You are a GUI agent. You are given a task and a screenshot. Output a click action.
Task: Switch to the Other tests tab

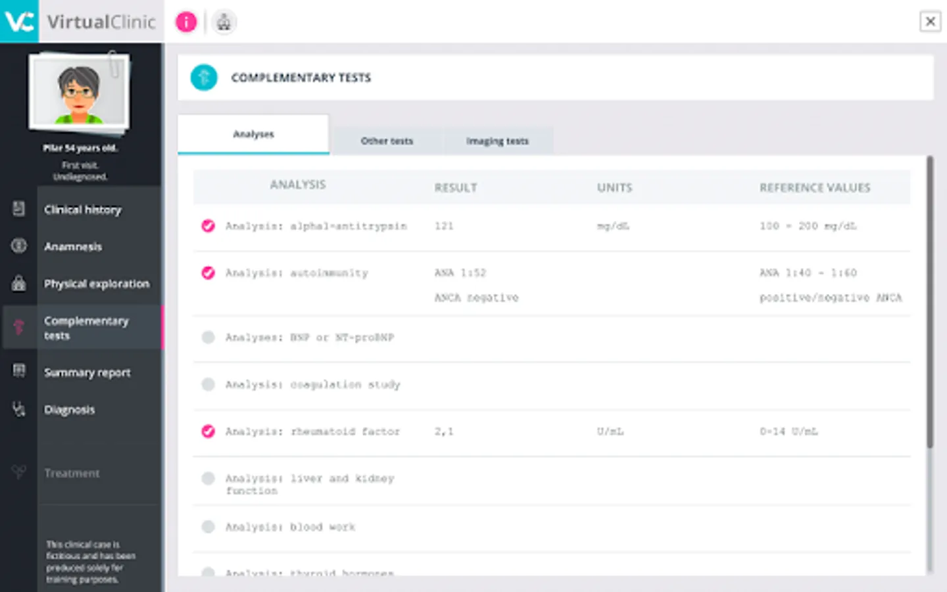(x=387, y=141)
